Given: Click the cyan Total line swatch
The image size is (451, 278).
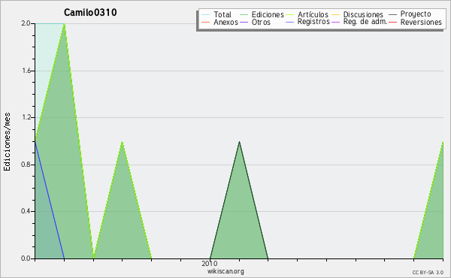Looking at the screenshot, I should [x=206, y=14].
